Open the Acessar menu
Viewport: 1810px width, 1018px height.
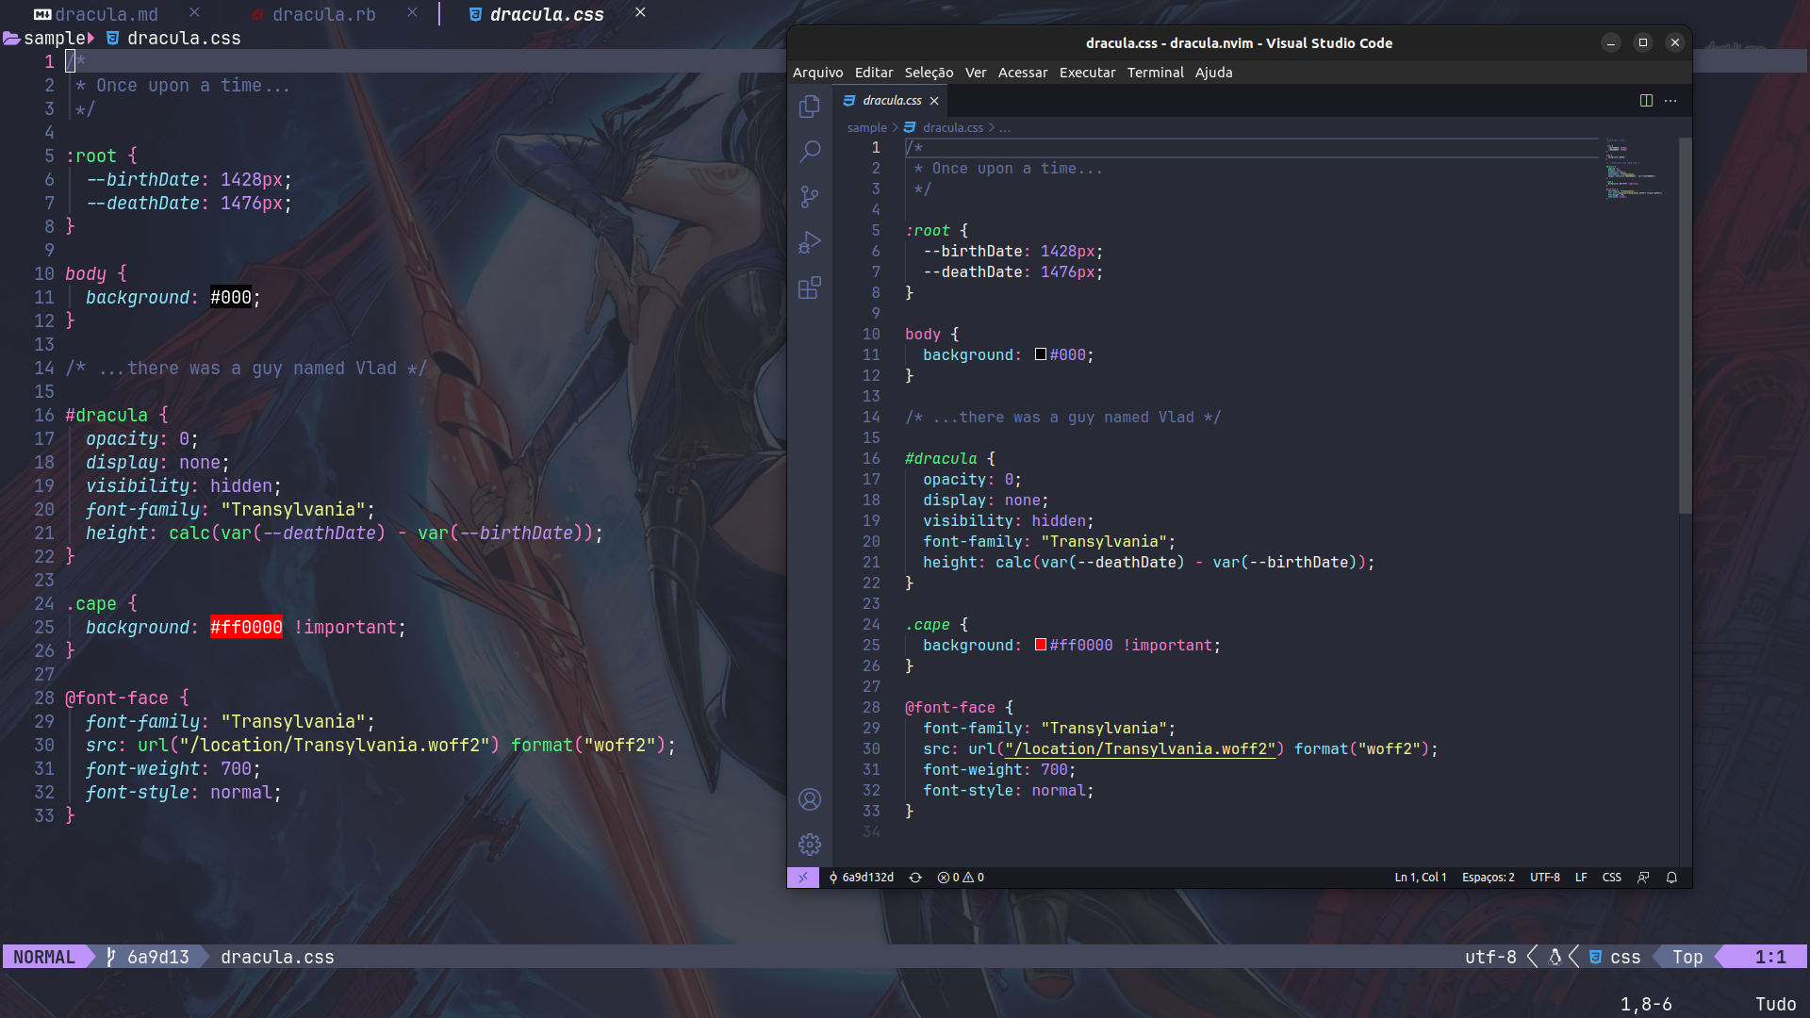click(x=1023, y=73)
